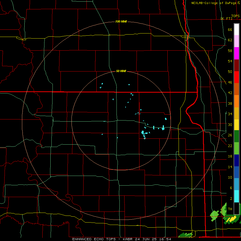The width and height of the screenshot is (241, 241).
Task: Click the dark red legend color band
Action: click(x=236, y=65)
